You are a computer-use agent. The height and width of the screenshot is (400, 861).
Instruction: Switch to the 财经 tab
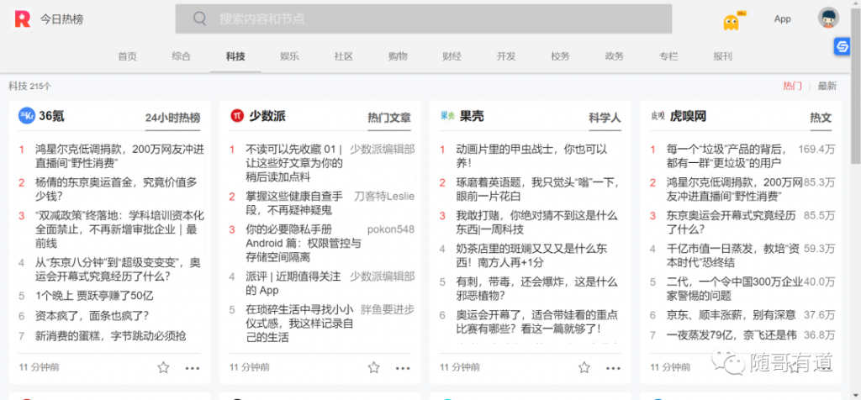pyautogui.click(x=452, y=56)
